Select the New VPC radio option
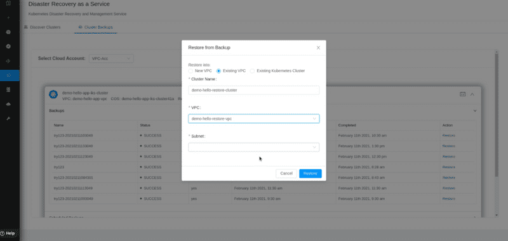Screen dimensions: 508x241 [x=190, y=71]
